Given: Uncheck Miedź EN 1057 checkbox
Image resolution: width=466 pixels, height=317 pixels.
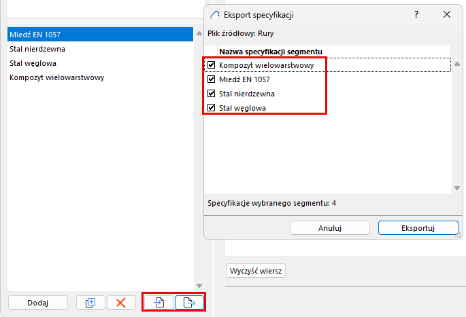Looking at the screenshot, I should tap(212, 79).
